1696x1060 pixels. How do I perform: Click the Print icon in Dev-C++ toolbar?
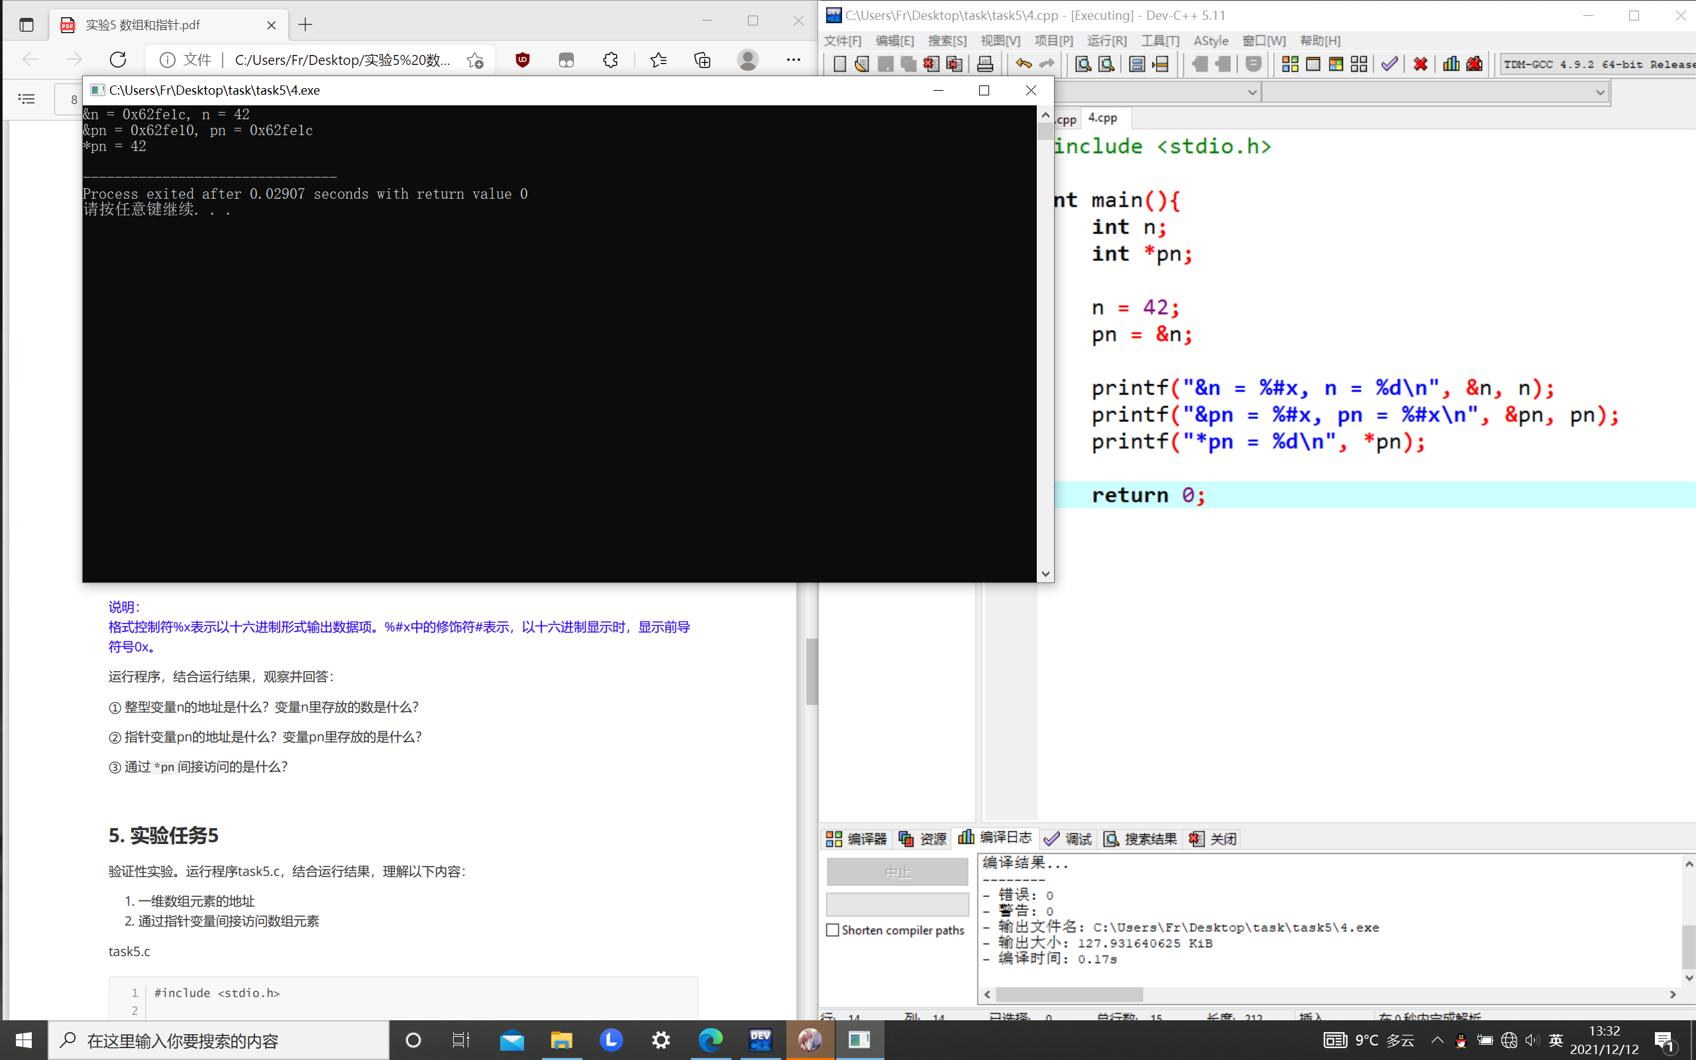coord(984,64)
